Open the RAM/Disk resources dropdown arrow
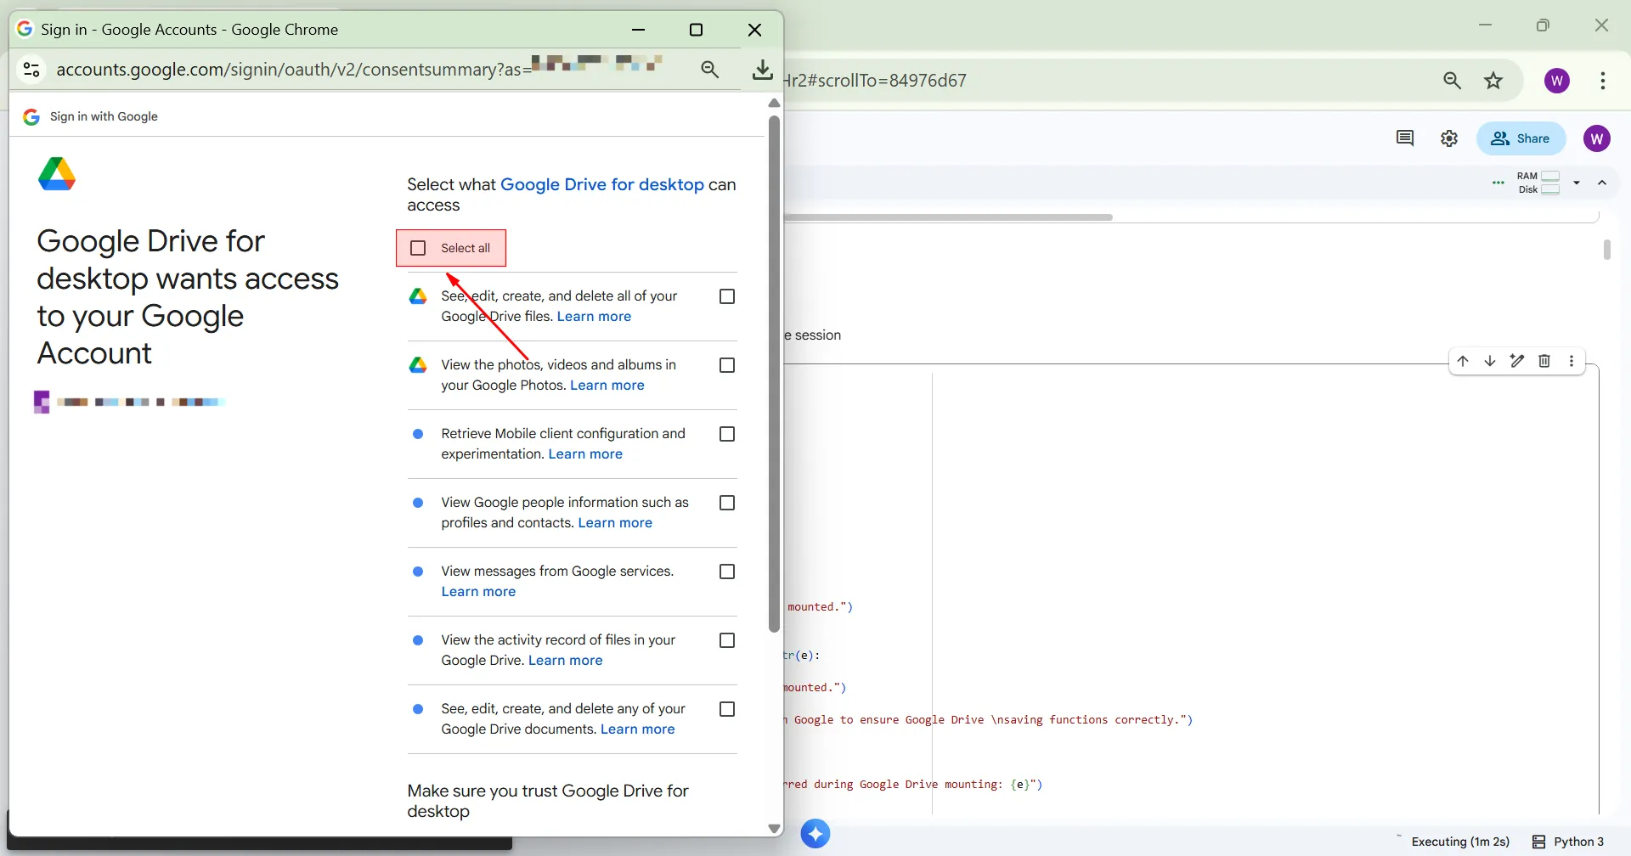This screenshot has width=1631, height=856. pyautogui.click(x=1577, y=183)
